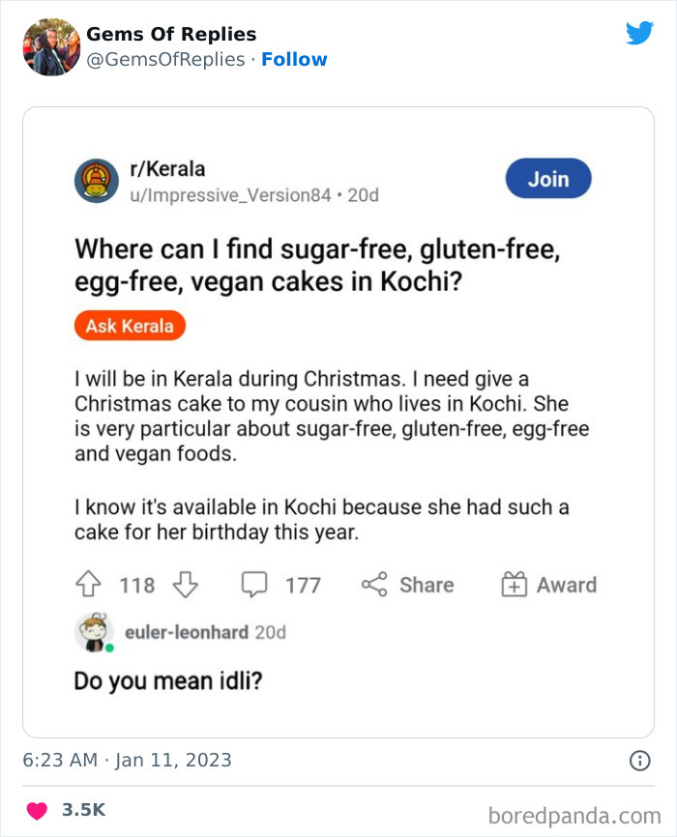Follow the GemsOfReplies account

pos(294,59)
